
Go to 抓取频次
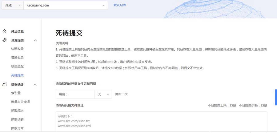click(x=17, y=111)
